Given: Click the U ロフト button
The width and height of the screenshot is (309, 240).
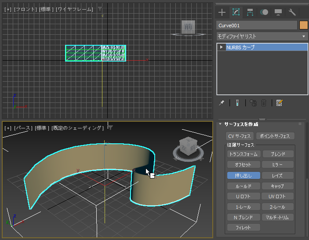Looking at the screenshot, I should (x=244, y=196).
